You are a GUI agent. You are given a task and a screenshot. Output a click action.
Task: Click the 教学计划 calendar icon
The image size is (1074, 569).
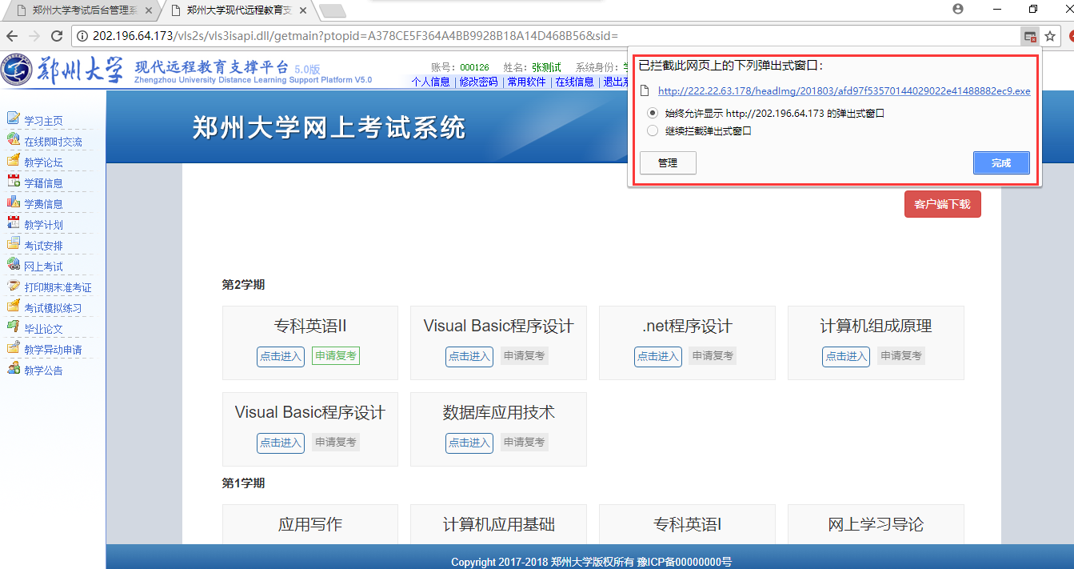(x=13, y=223)
